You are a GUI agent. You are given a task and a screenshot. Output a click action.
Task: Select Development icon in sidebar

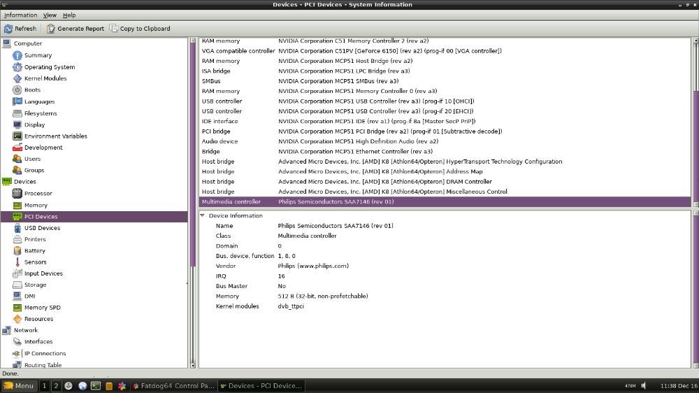pos(17,148)
